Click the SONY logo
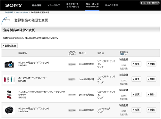The height and width of the screenshot is (119, 161). (14, 5)
